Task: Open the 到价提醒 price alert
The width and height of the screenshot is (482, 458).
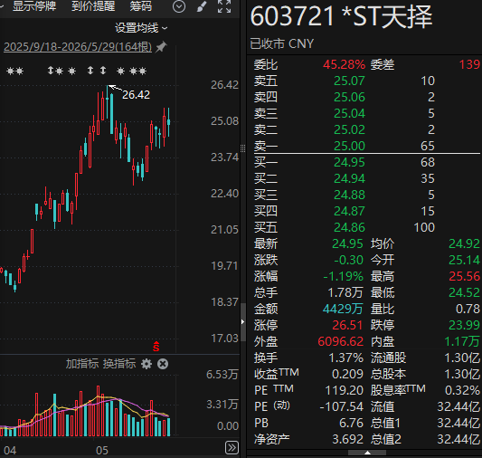Action: 93,5
